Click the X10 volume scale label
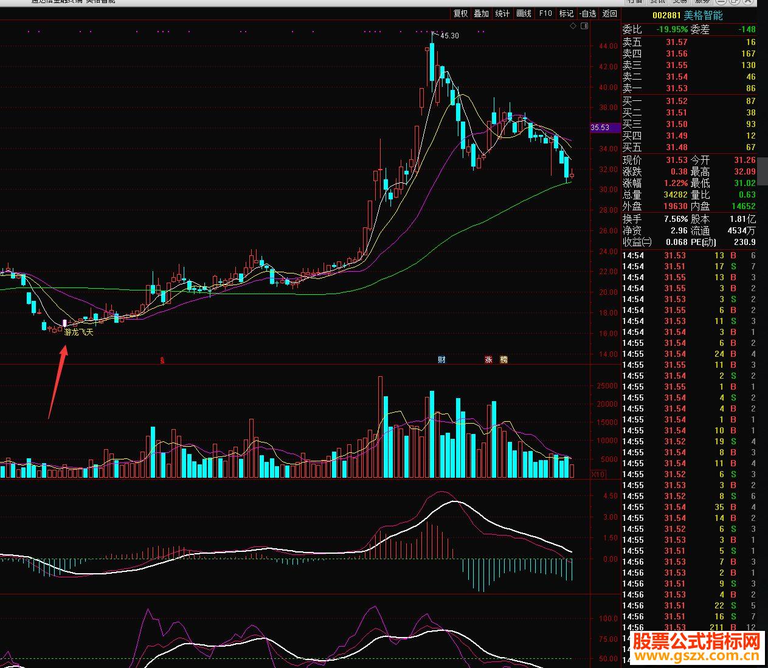The width and height of the screenshot is (768, 668). [598, 474]
